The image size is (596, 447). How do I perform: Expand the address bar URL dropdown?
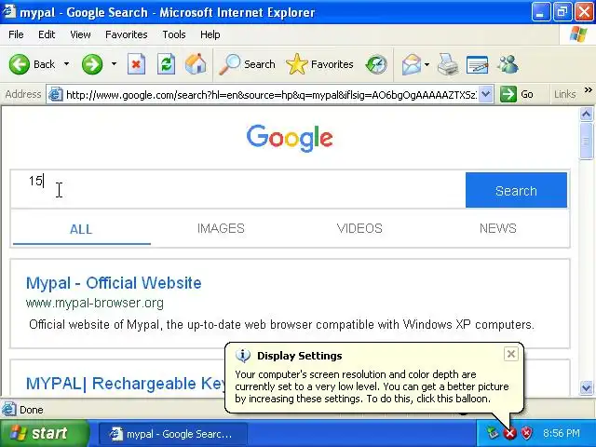point(486,94)
